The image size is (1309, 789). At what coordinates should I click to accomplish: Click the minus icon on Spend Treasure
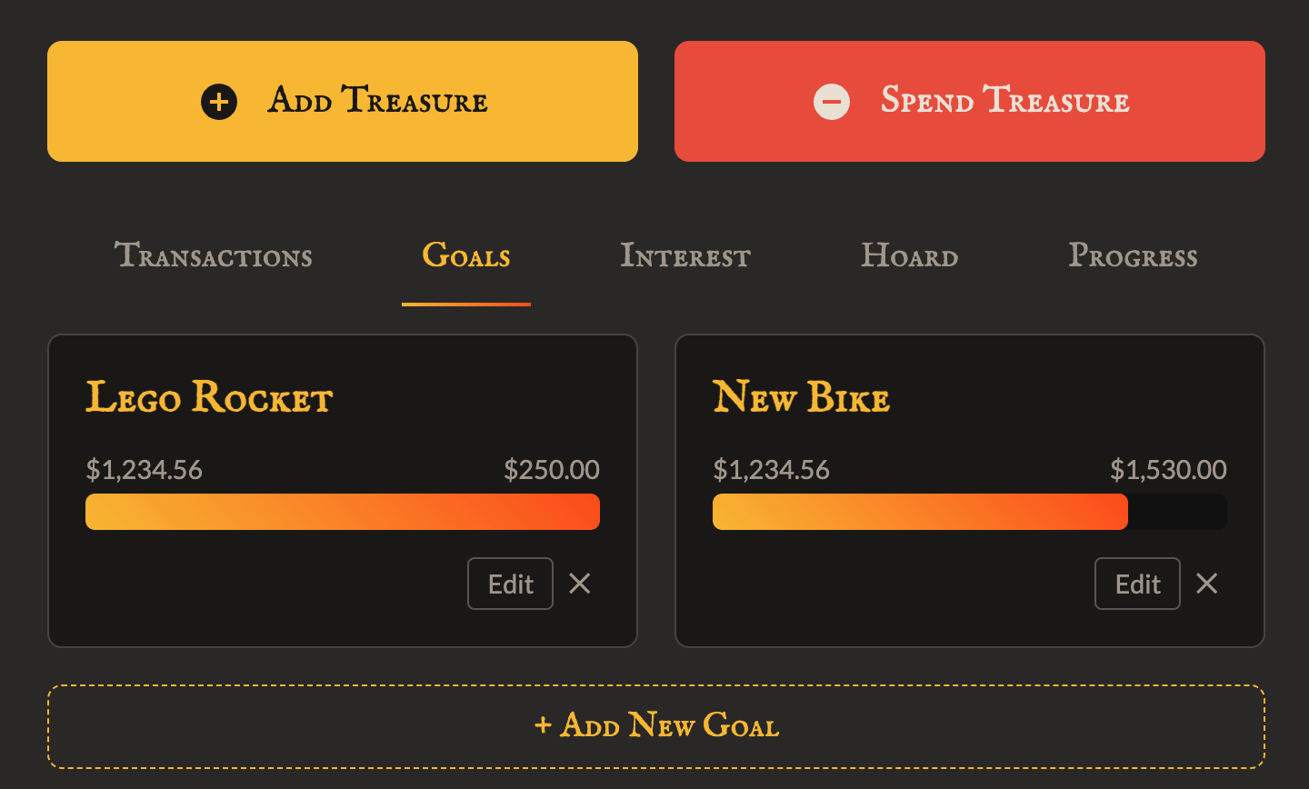click(832, 102)
